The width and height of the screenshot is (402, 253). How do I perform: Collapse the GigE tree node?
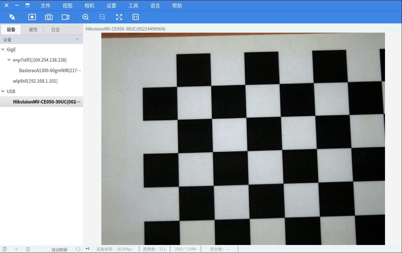point(3,49)
